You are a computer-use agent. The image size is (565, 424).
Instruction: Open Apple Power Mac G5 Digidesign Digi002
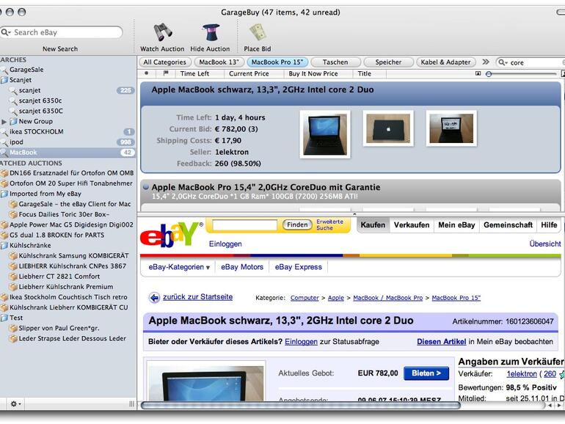71,224
